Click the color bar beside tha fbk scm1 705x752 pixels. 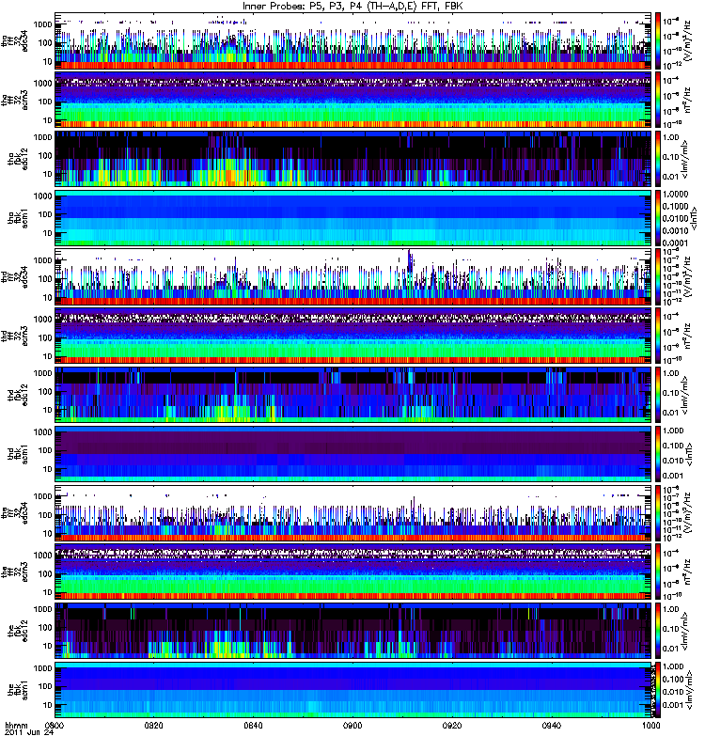click(658, 218)
